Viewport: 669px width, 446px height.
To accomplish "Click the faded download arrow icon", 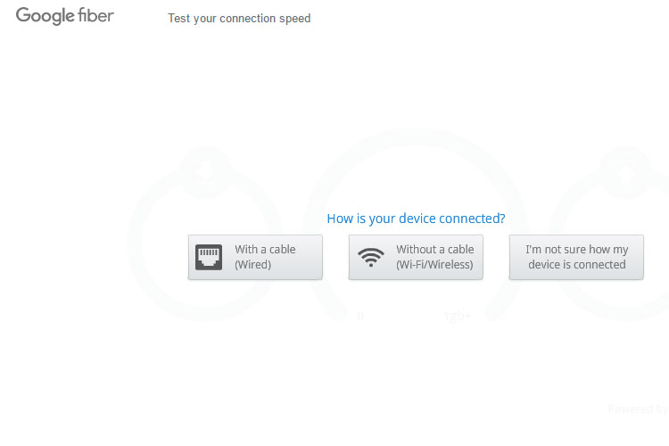I will point(204,172).
